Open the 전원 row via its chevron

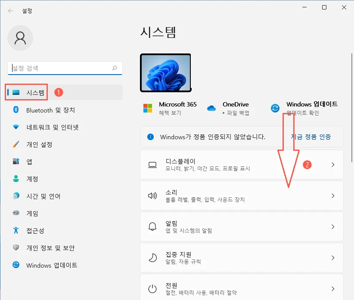click(x=332, y=289)
